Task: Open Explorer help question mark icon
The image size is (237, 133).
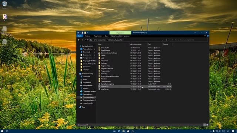Action: pos(208,36)
